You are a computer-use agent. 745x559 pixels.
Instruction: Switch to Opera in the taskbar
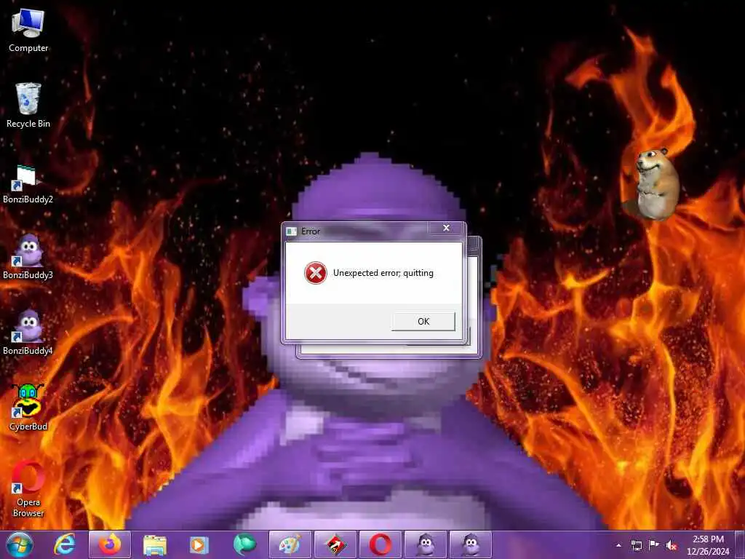tap(380, 544)
